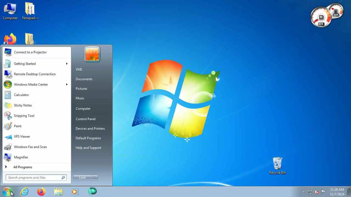Viewport: 351px width, 197px height.
Task: Click the teal round taskbar app icon
Action: coord(92,191)
